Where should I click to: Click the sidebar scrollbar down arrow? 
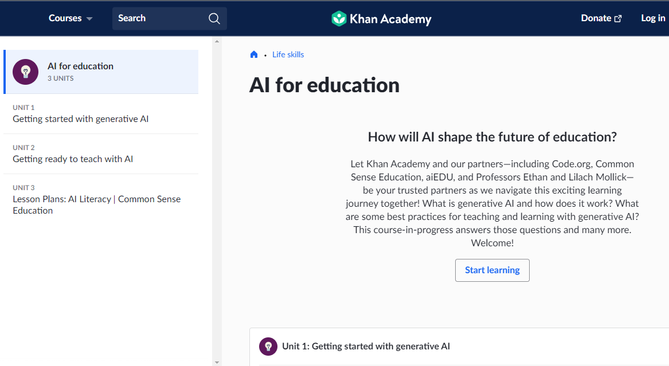pyautogui.click(x=217, y=362)
